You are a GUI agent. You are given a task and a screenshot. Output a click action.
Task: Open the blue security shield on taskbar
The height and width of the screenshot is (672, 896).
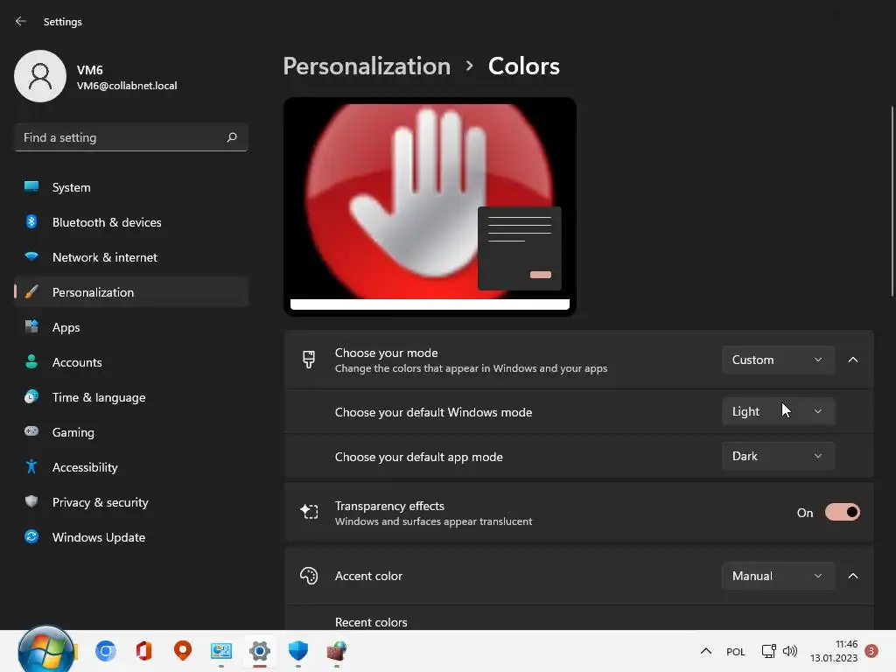click(297, 651)
